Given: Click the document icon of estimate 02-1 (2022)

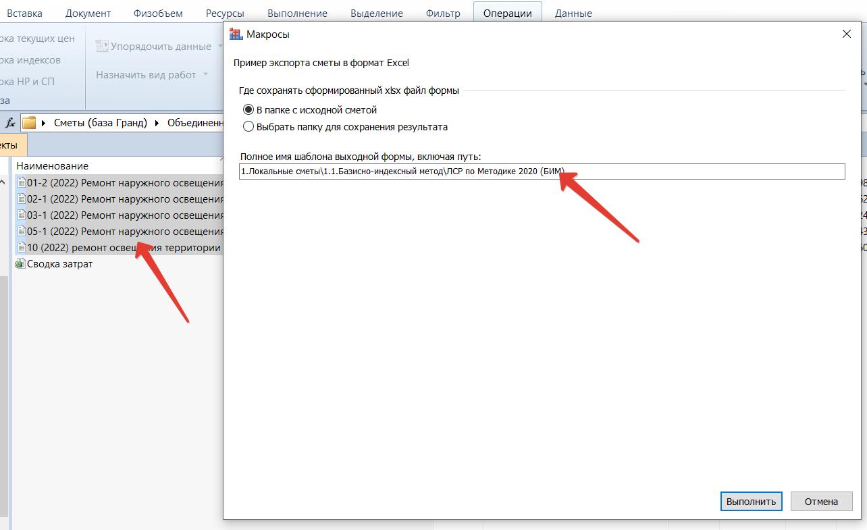Looking at the screenshot, I should click(21, 199).
